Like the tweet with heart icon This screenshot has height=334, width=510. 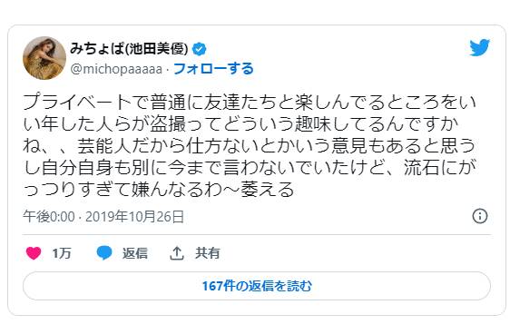click(x=34, y=253)
